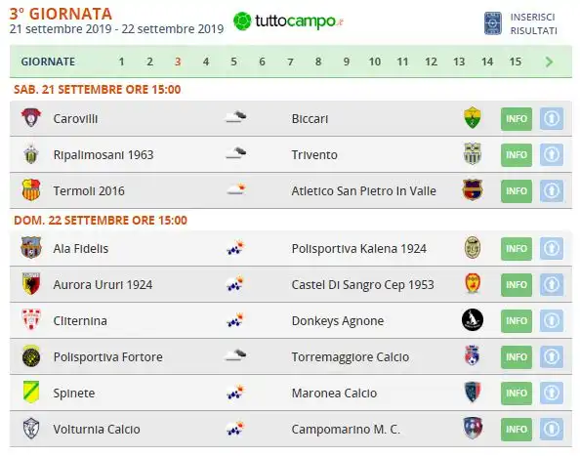This screenshot has width=580, height=456.
Task: Click the Torremaggiore Calcio crest
Action: pos(473,355)
